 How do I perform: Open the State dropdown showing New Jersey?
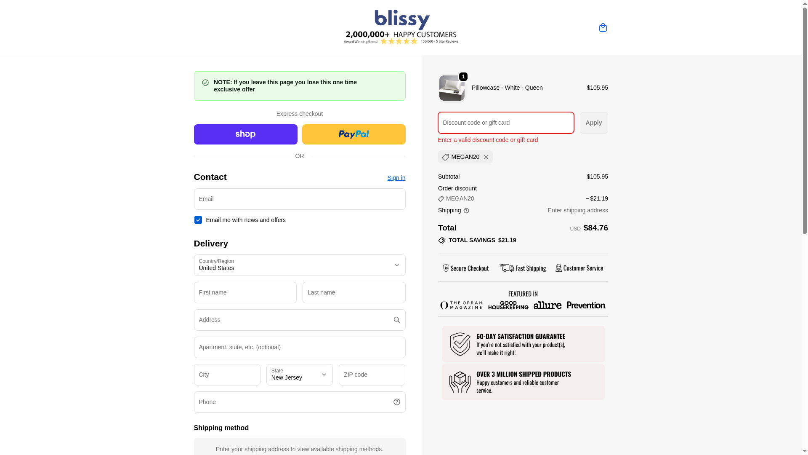pos(299,375)
